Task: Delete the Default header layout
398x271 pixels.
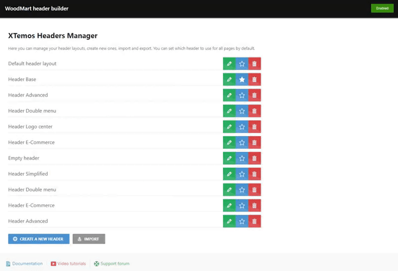Action: tap(254, 64)
